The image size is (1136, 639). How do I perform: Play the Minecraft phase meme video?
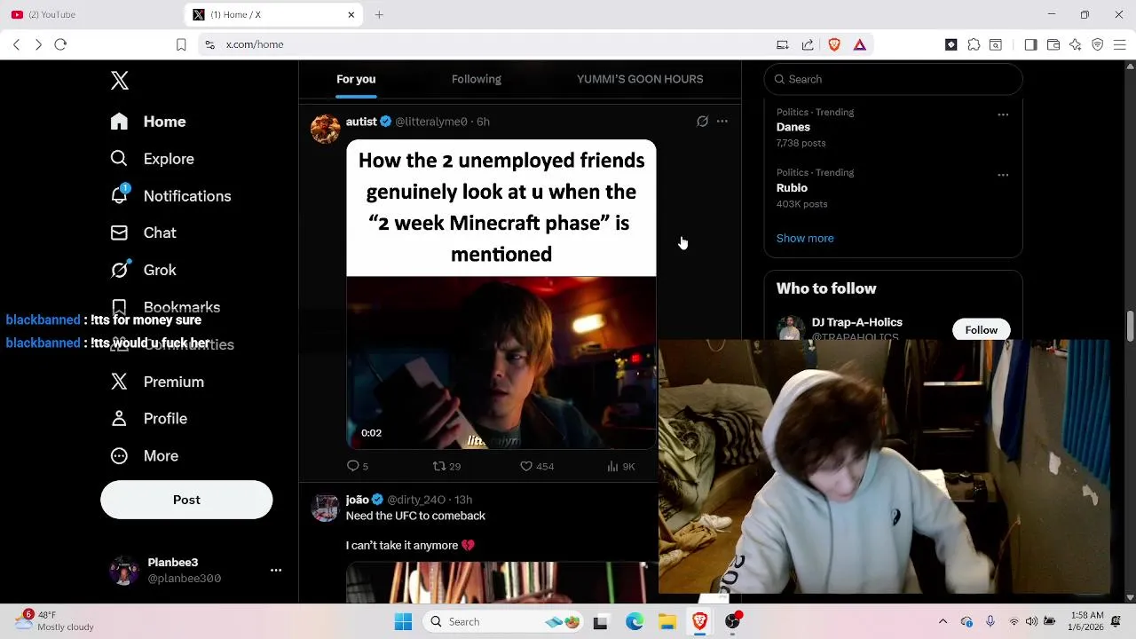[x=501, y=362]
